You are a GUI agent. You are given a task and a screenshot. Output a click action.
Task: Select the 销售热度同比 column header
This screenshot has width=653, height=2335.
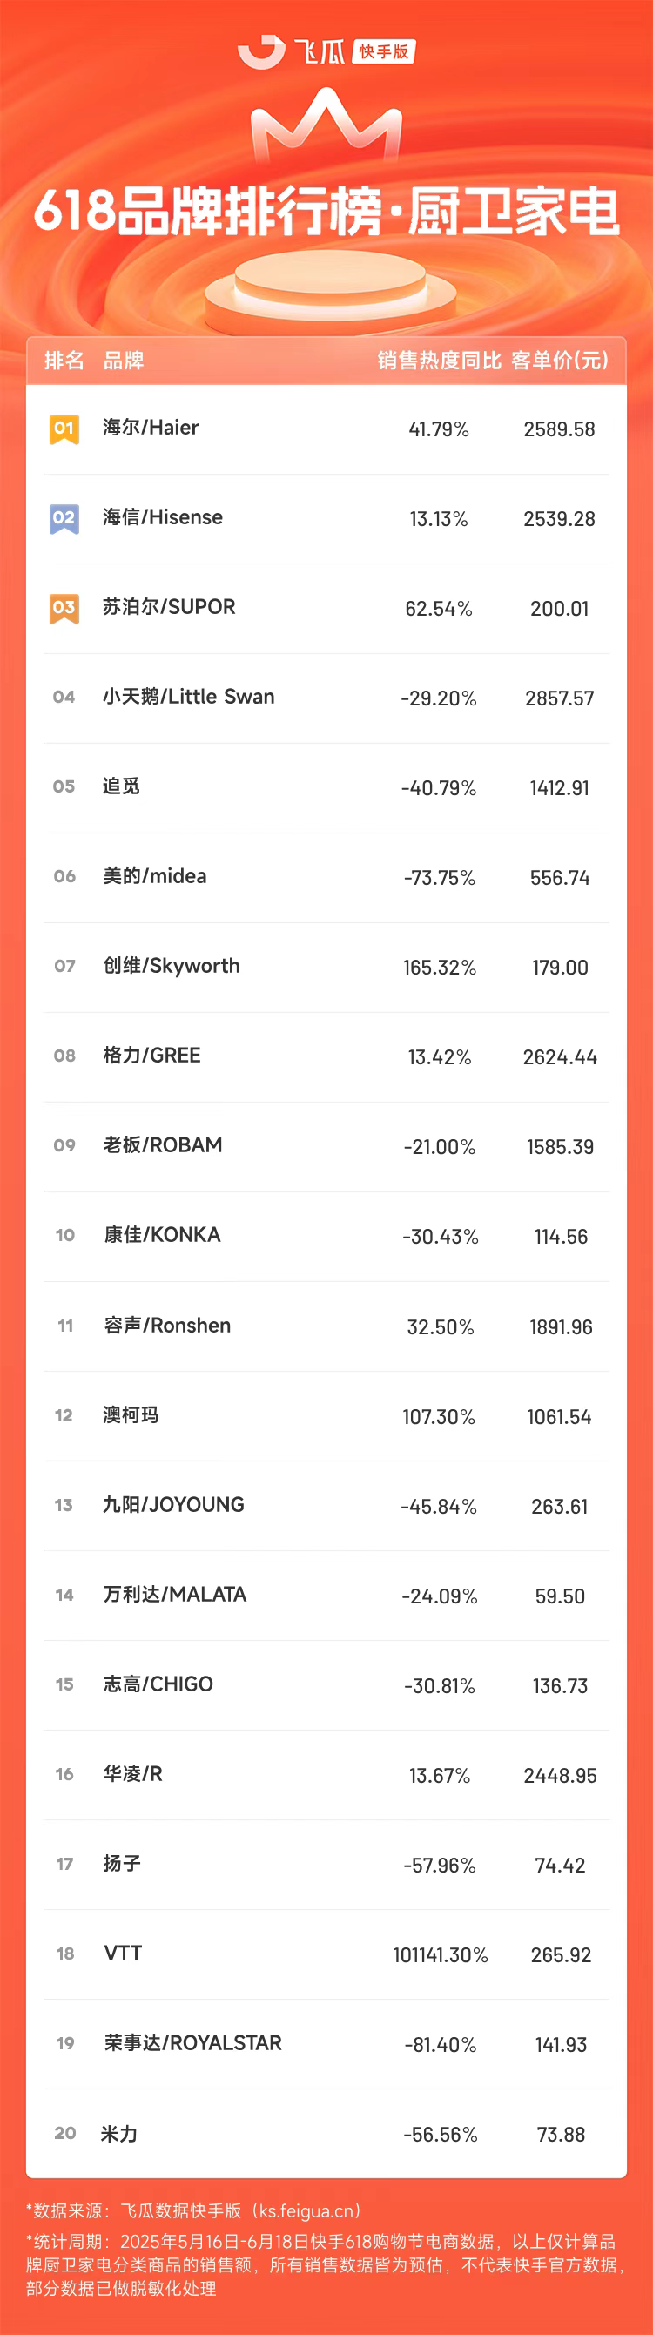point(440,361)
